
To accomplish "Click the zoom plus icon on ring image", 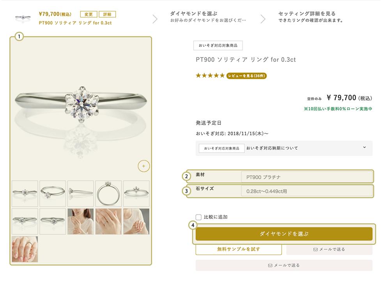I will [144, 166].
